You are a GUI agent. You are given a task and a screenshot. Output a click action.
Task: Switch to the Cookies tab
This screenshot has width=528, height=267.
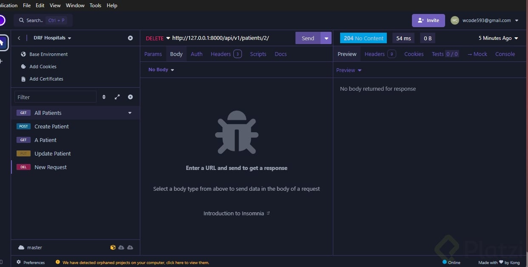[x=414, y=54]
